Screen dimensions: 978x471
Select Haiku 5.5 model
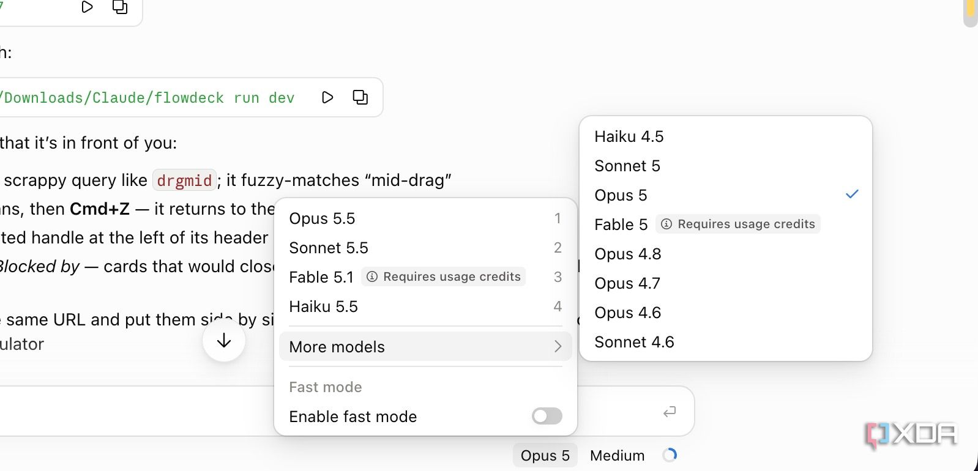click(x=425, y=306)
